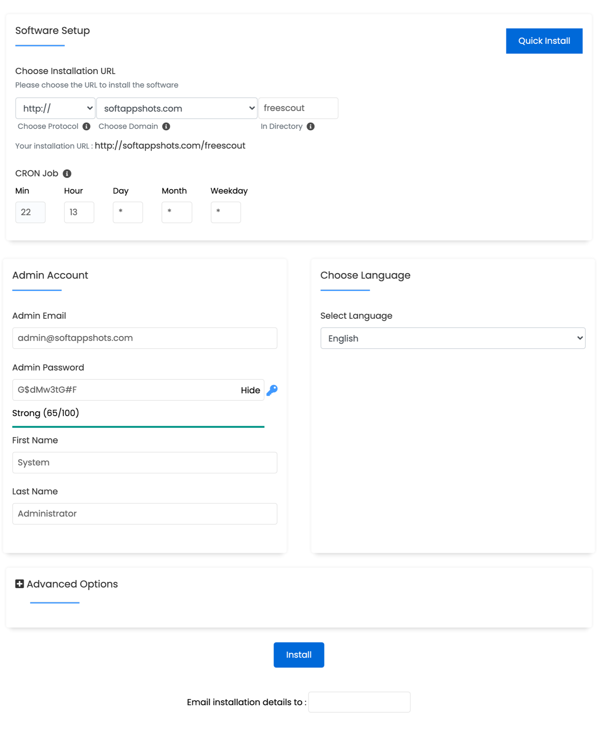Click the CRON Min field
Screen dimensions: 598x749
(30, 212)
